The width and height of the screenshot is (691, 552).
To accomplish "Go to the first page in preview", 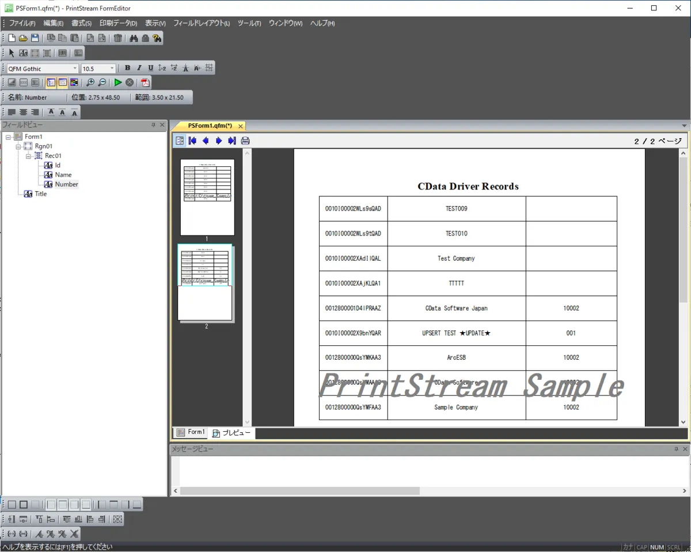I will click(x=193, y=141).
